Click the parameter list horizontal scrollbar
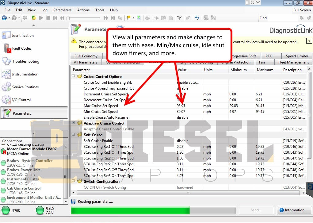Screen dimensions: 313x223 188,193
